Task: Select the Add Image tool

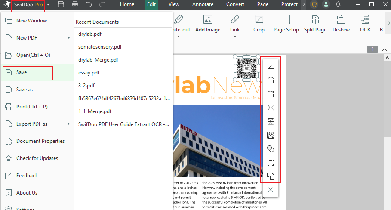Action: point(208,24)
